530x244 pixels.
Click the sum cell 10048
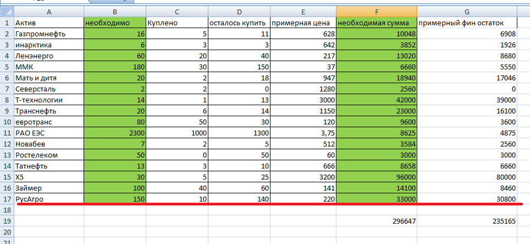pos(377,34)
